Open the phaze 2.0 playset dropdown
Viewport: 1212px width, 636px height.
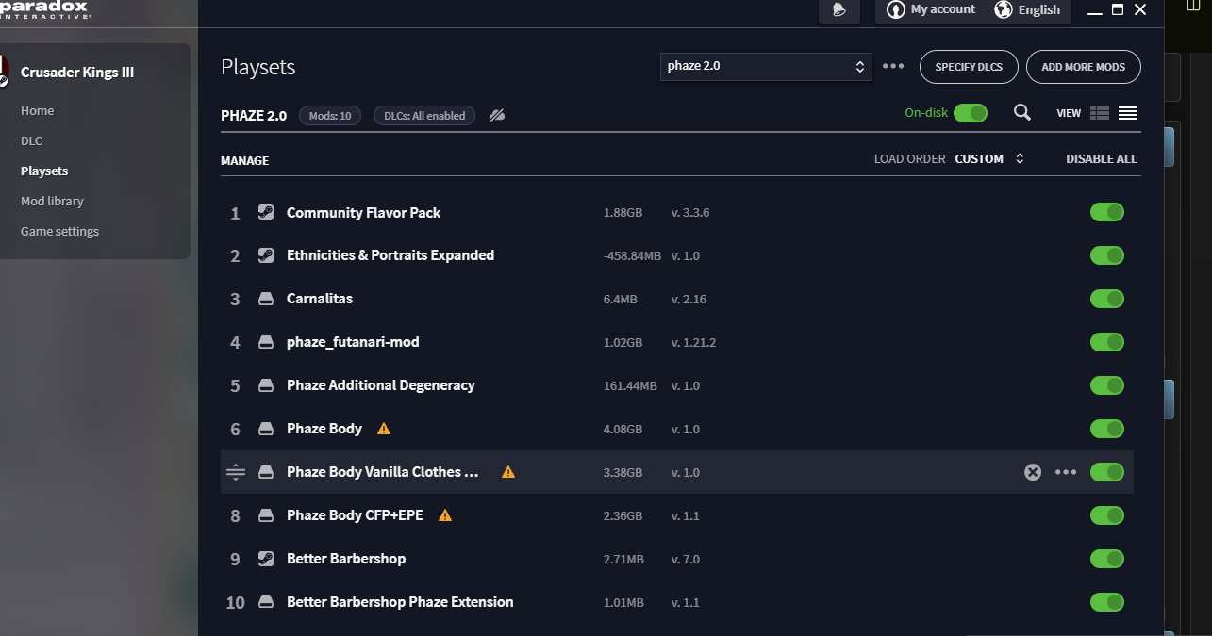(766, 67)
